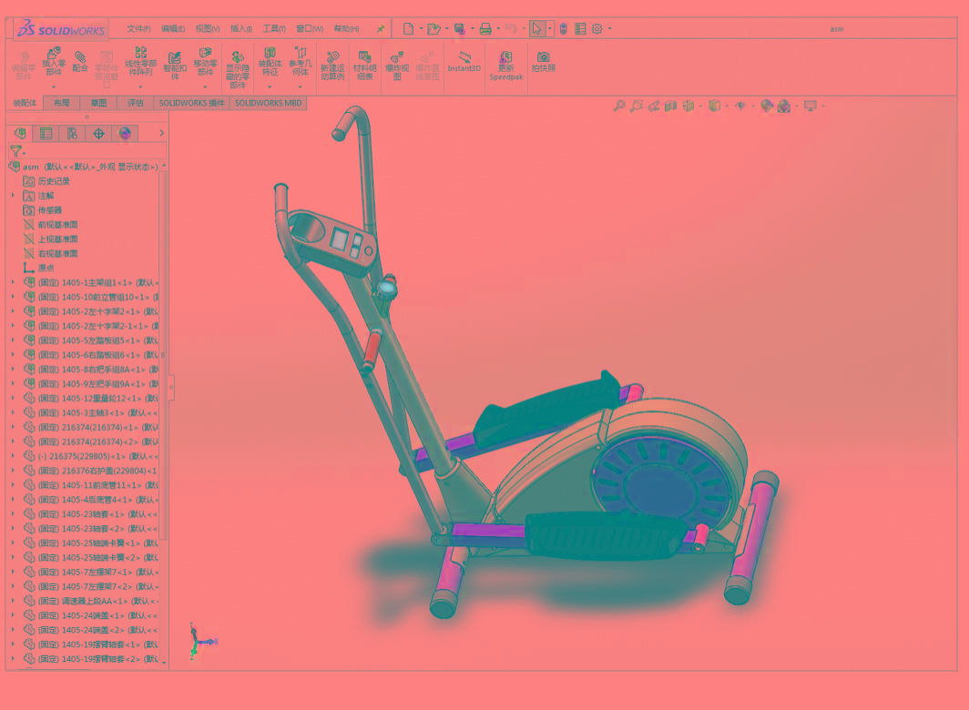
Task: Expand the 1405-12重量轮12<1> component
Action: (x=13, y=398)
